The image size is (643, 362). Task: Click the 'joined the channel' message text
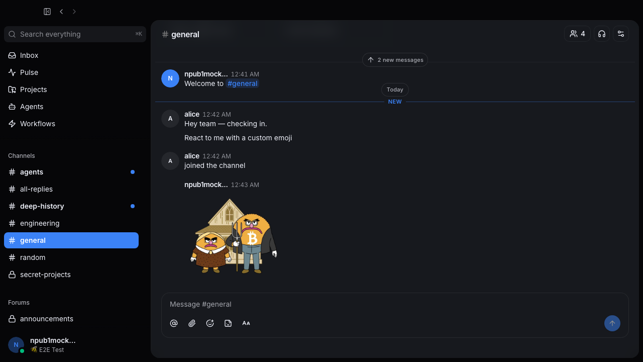tap(215, 165)
